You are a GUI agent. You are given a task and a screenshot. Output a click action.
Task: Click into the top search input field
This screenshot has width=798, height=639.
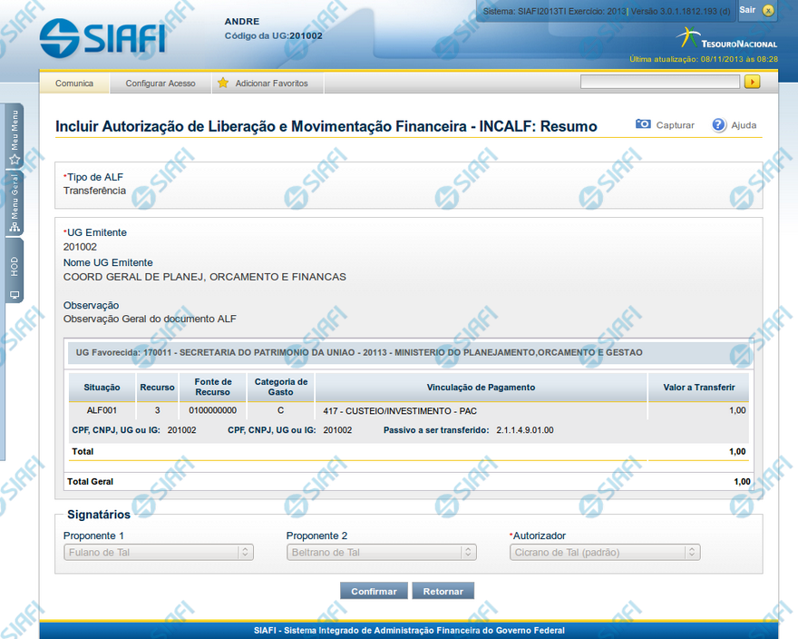pos(660,82)
